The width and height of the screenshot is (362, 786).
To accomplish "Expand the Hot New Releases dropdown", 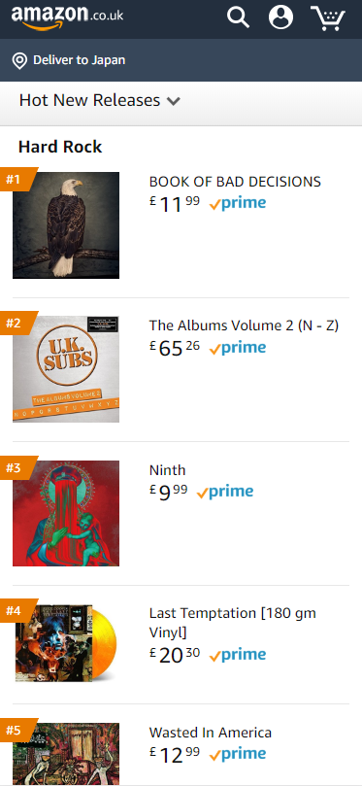I will (x=100, y=100).
